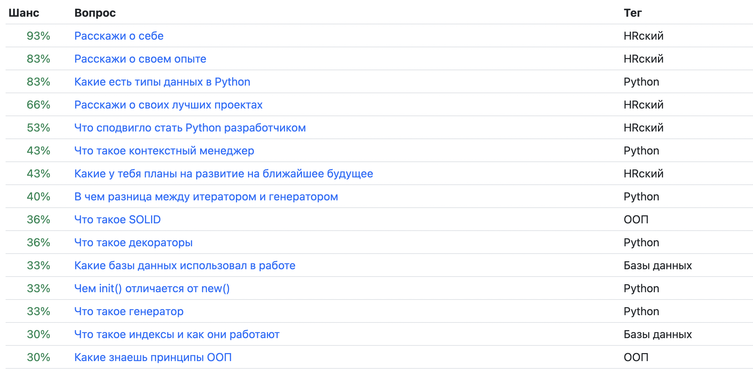Click 'Какие знаешь принципы ООП' link

(x=153, y=357)
